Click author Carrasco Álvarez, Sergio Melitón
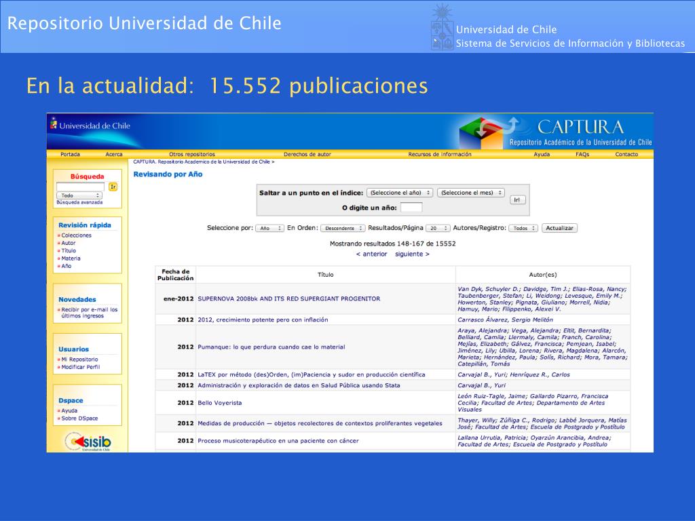The height and width of the screenshot is (521, 695). pos(505,320)
